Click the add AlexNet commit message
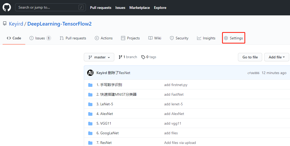The height and width of the screenshot is (146, 290). pyautogui.click(x=174, y=114)
